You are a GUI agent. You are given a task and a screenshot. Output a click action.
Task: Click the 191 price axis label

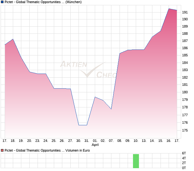(185, 12)
